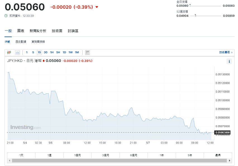Image resolution: width=238 pixels, height=166 pixels.
Task: Click the real-time data clock icon
Action: pyautogui.click(x=6, y=16)
